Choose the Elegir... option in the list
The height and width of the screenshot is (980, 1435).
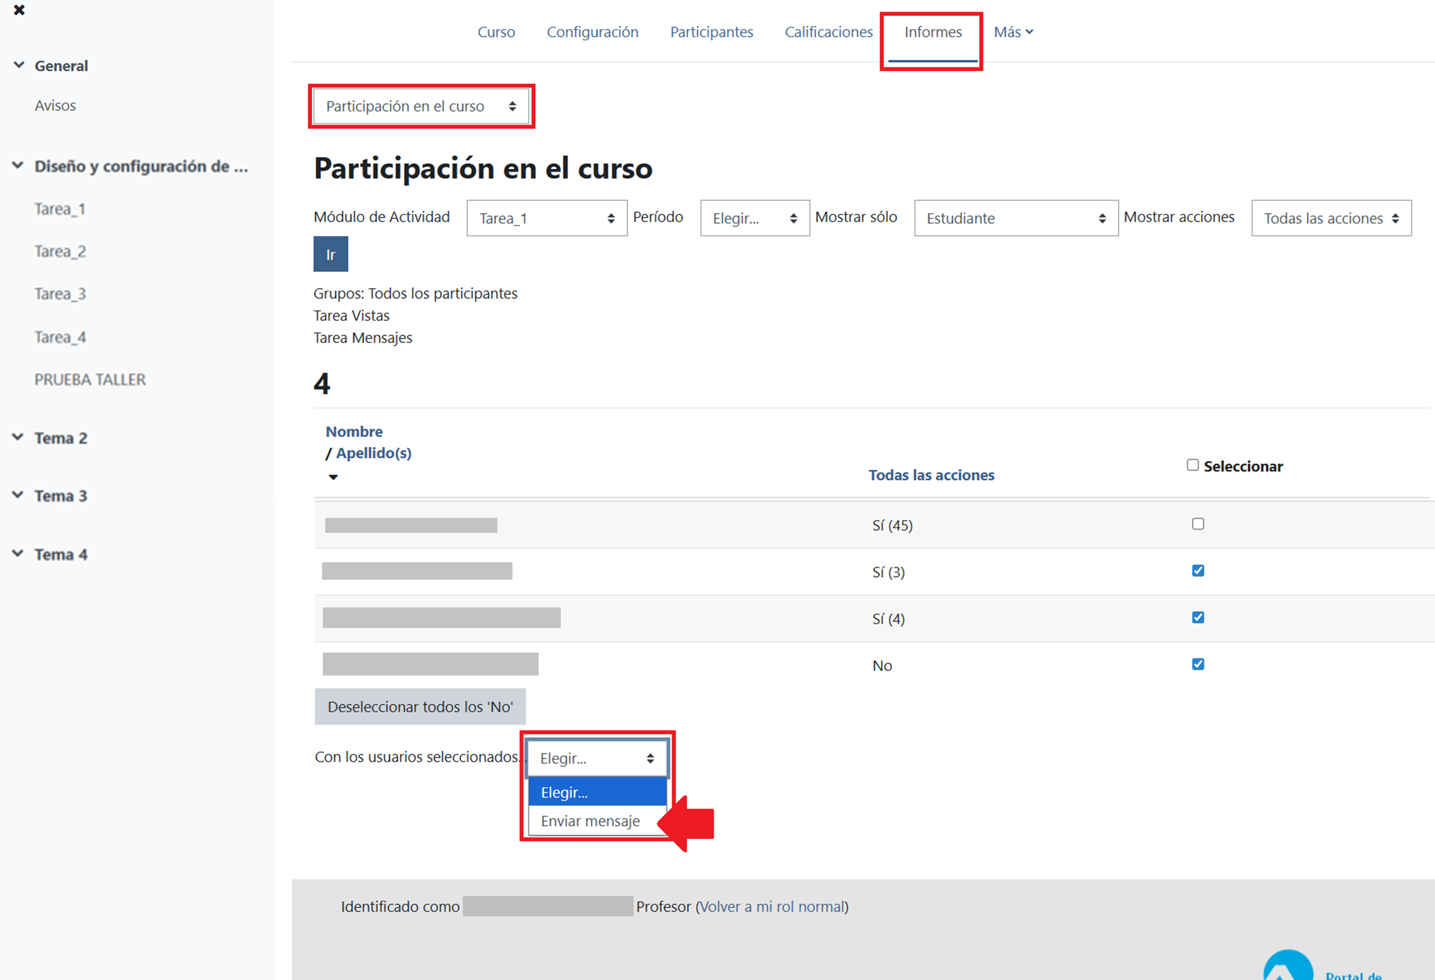click(x=597, y=792)
